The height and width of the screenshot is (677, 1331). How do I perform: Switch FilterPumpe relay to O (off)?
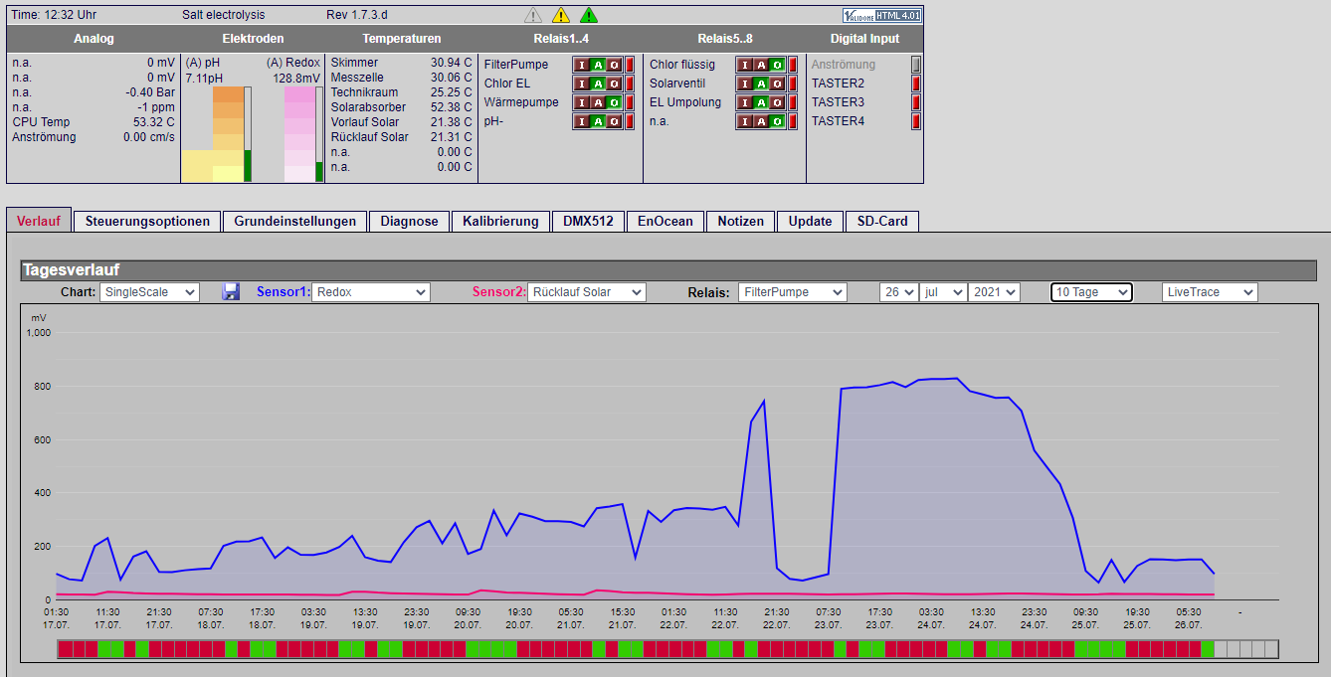point(614,65)
